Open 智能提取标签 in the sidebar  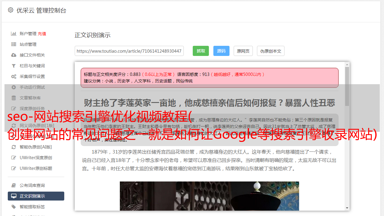coord(32,207)
